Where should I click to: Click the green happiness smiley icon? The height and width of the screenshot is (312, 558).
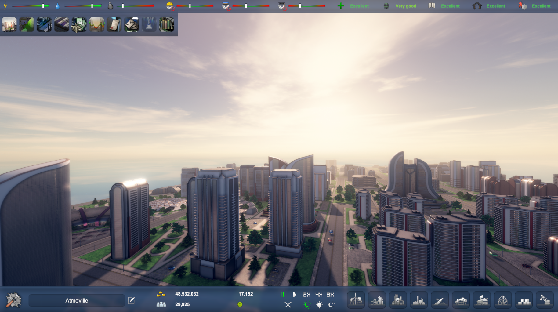[x=240, y=304]
